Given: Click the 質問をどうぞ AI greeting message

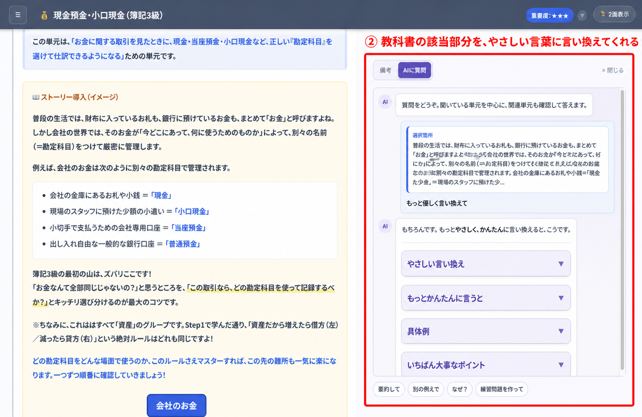Looking at the screenshot, I should (x=494, y=105).
